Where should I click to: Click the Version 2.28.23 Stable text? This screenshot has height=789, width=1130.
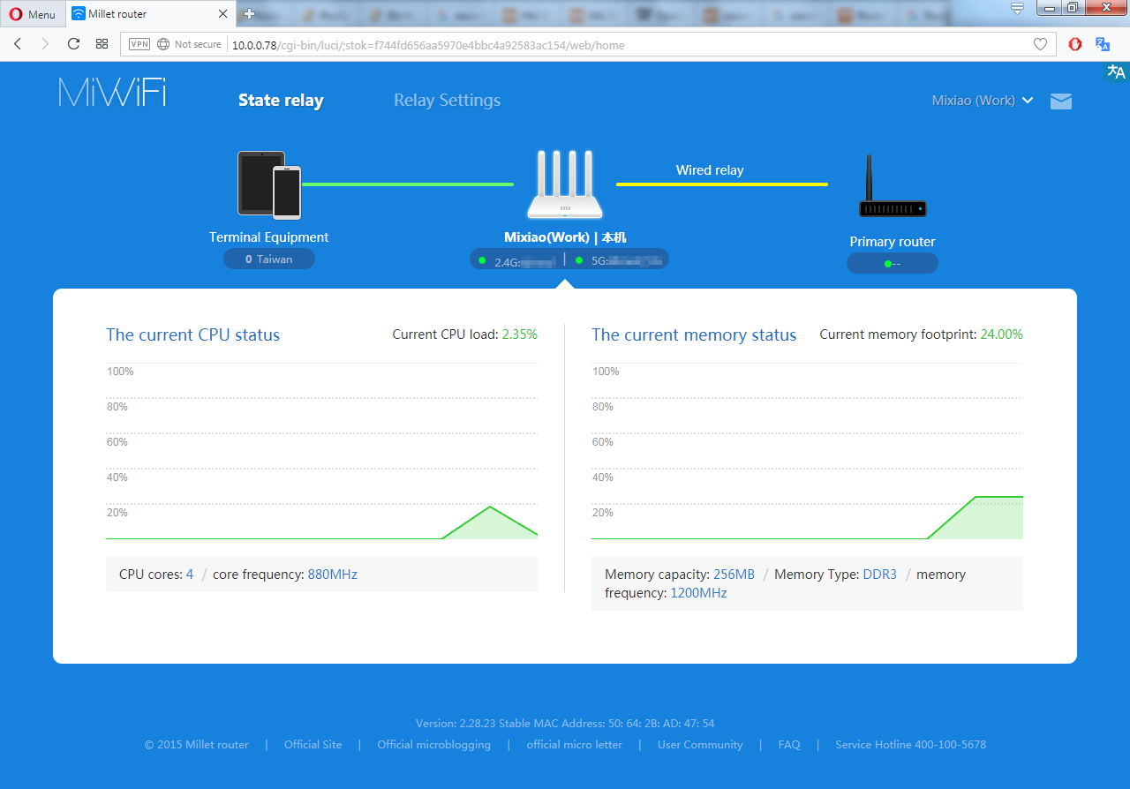pos(472,724)
